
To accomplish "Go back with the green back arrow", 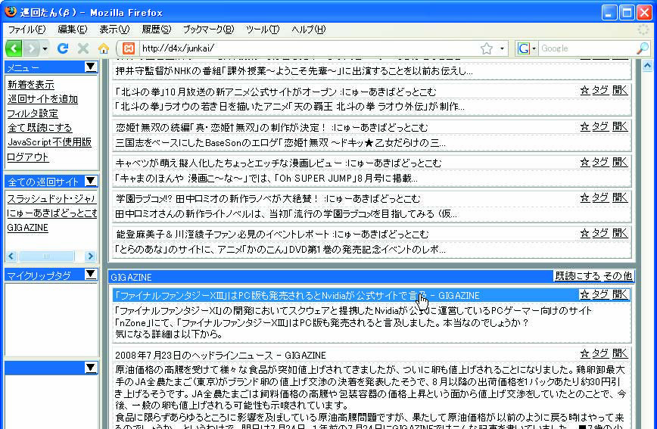I will point(14,48).
